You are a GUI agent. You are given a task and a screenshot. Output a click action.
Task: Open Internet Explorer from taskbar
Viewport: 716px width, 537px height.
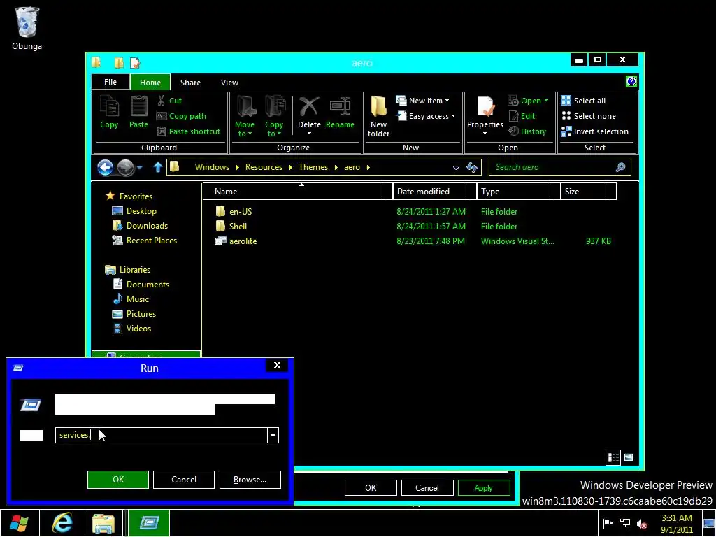click(62, 523)
